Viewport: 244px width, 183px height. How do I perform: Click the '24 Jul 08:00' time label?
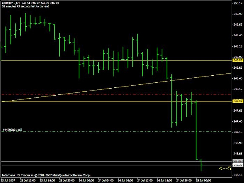pos(125,181)
